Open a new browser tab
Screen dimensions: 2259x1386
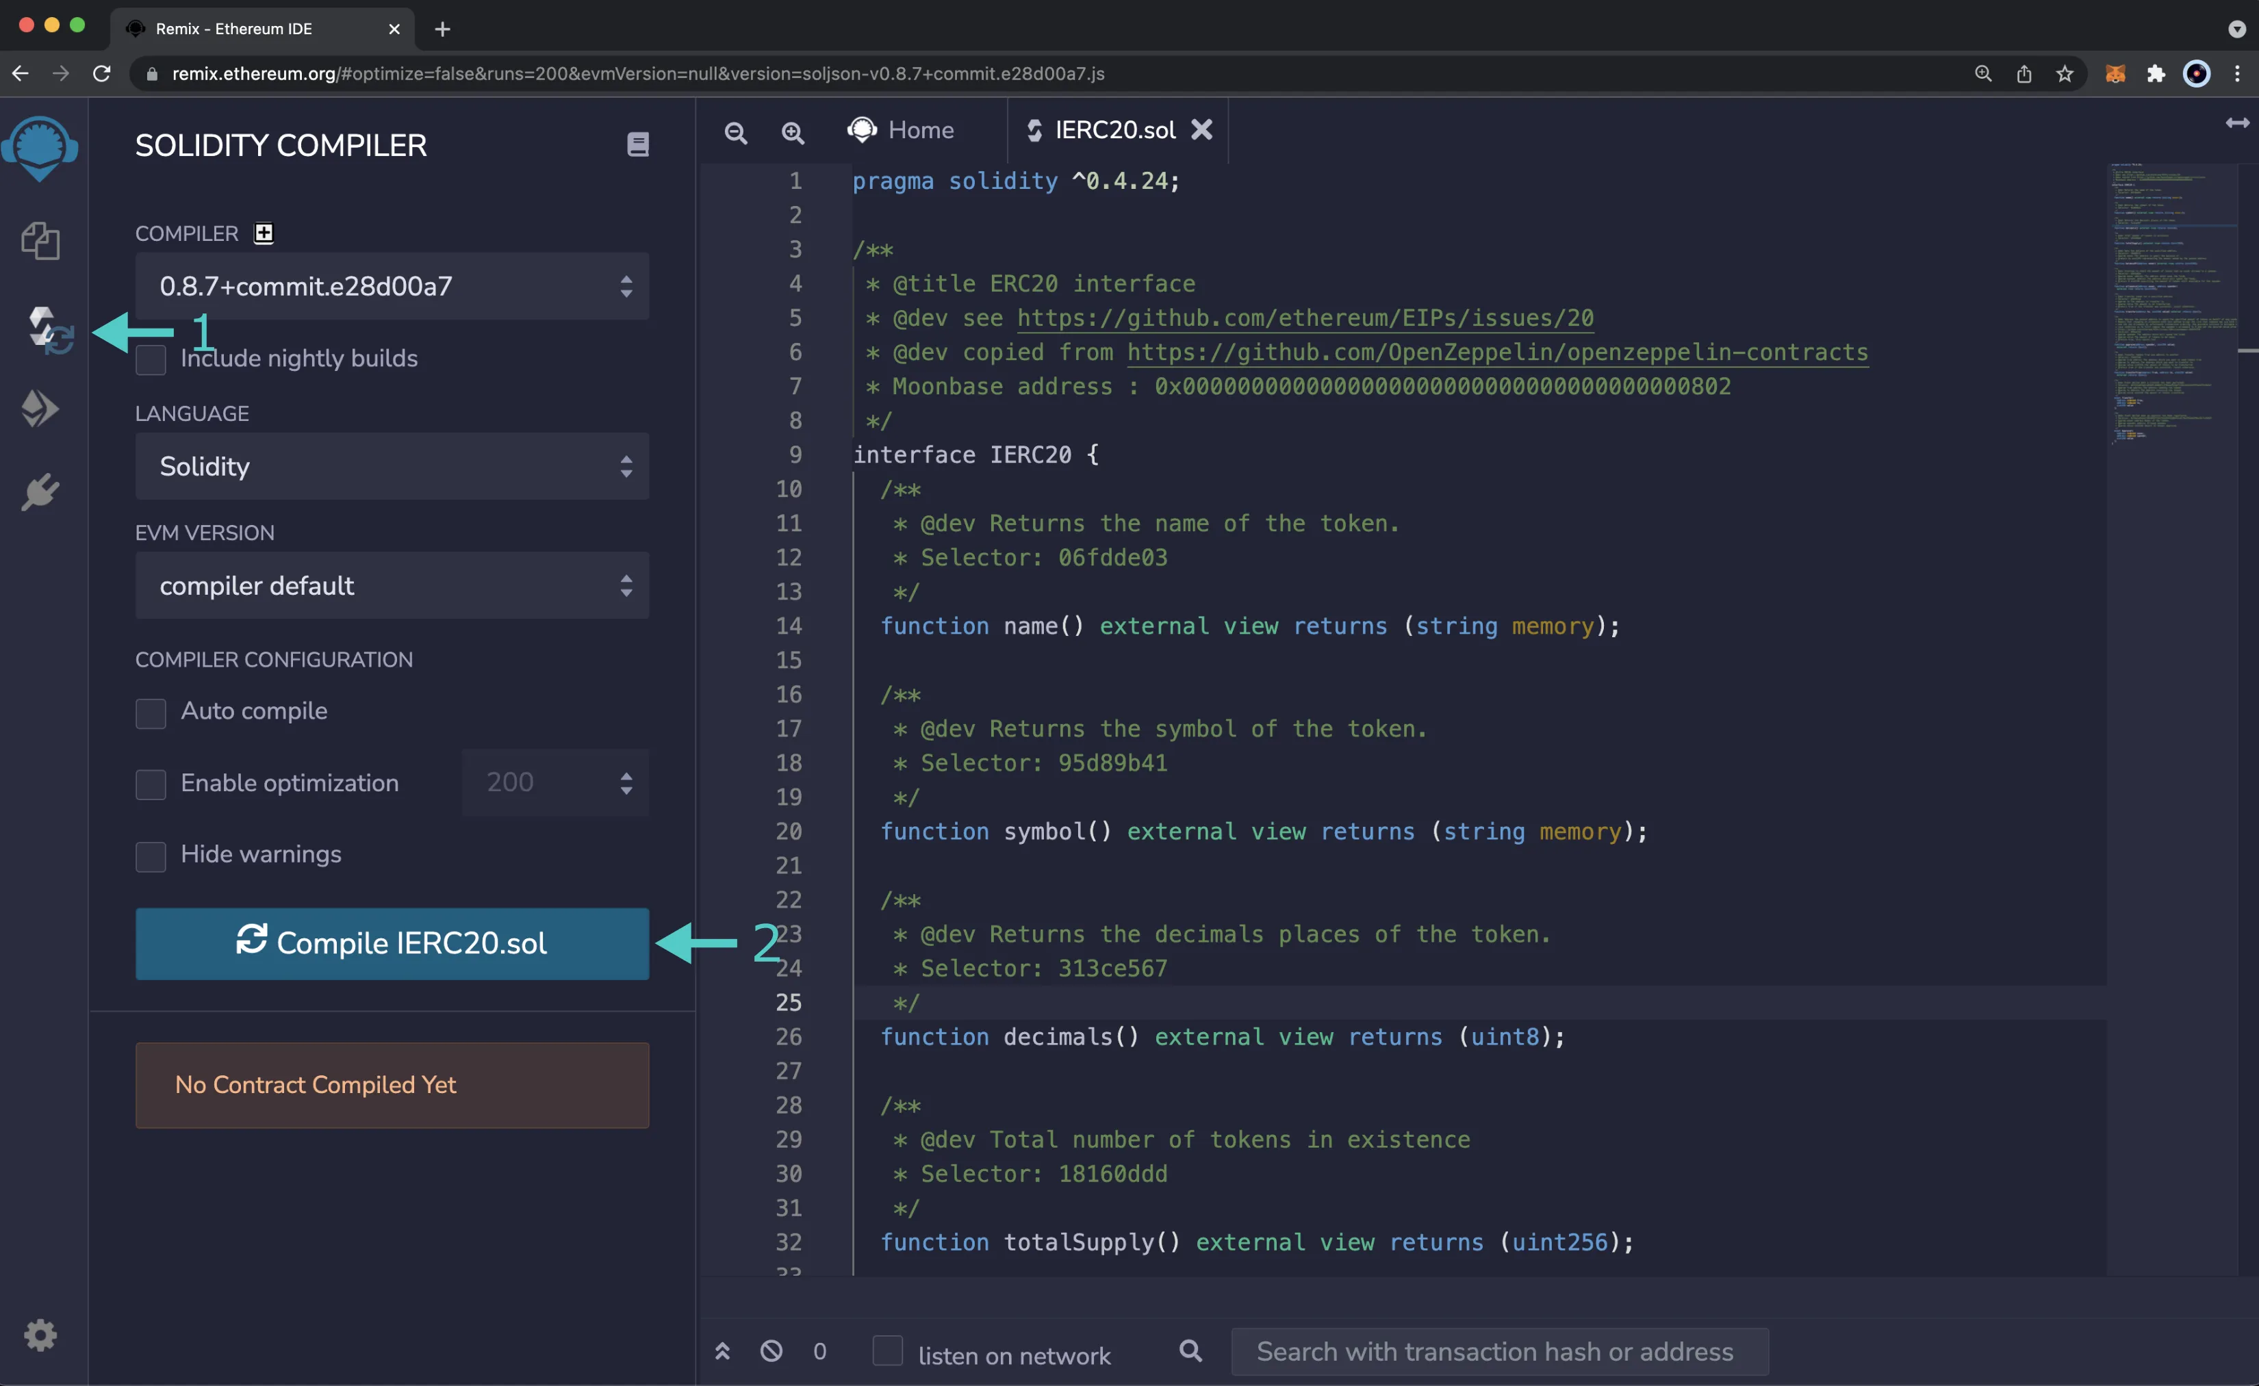[443, 29]
